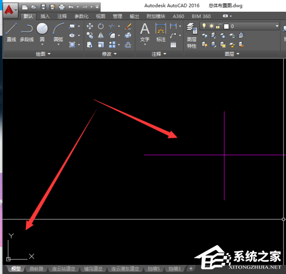Click the Leader annotation icon
The image size is (286, 274).
pos(173,35)
